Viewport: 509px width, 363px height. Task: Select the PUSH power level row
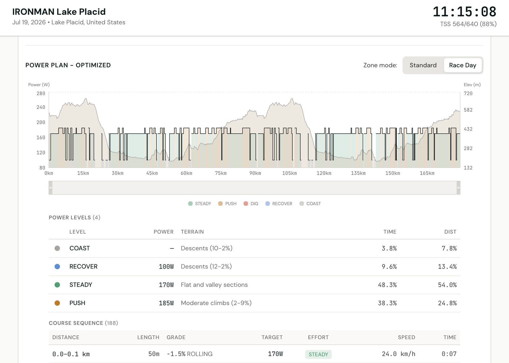click(x=254, y=303)
